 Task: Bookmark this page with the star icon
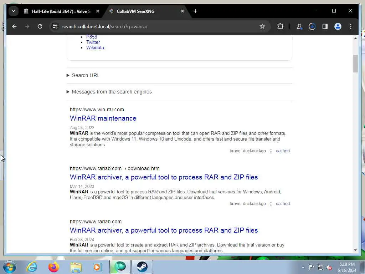262,26
